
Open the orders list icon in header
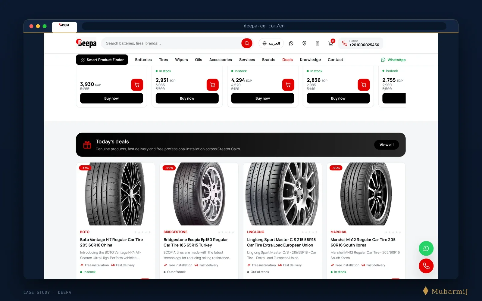click(x=317, y=43)
